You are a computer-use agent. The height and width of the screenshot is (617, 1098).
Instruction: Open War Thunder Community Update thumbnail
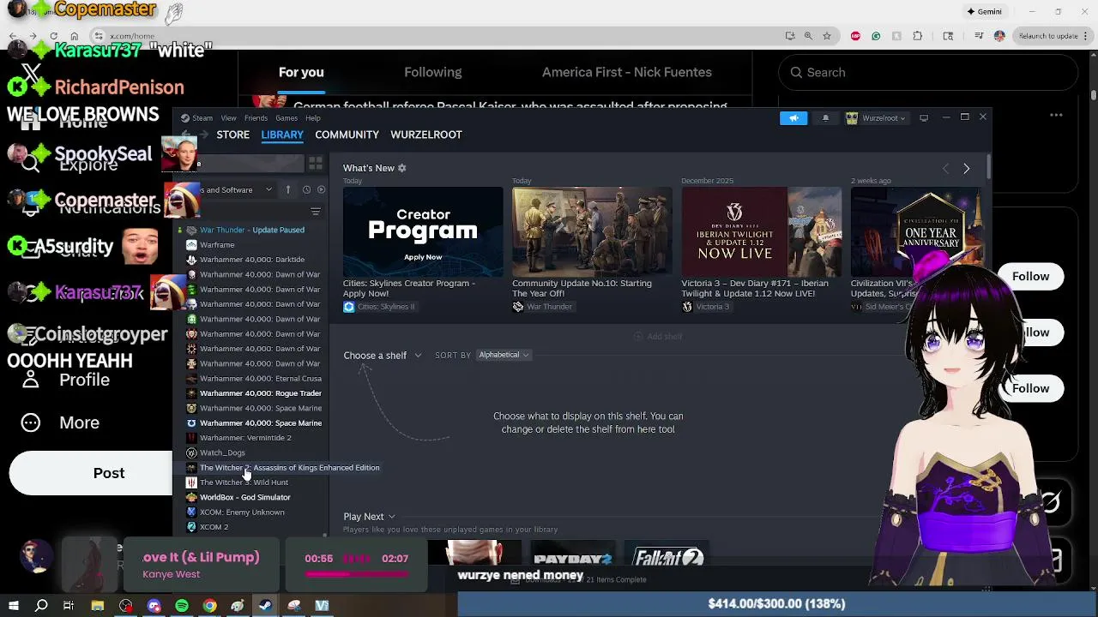tap(592, 231)
